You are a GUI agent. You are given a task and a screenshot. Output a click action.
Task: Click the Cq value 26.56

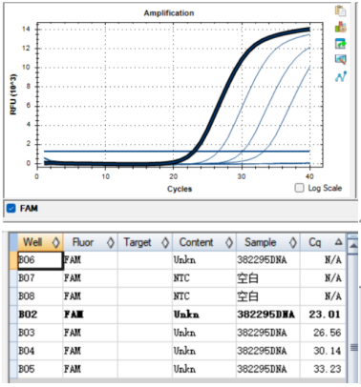pos(327,333)
